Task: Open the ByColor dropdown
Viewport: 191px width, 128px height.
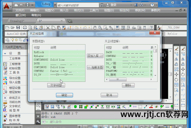Action: pyautogui.click(x=176, y=34)
